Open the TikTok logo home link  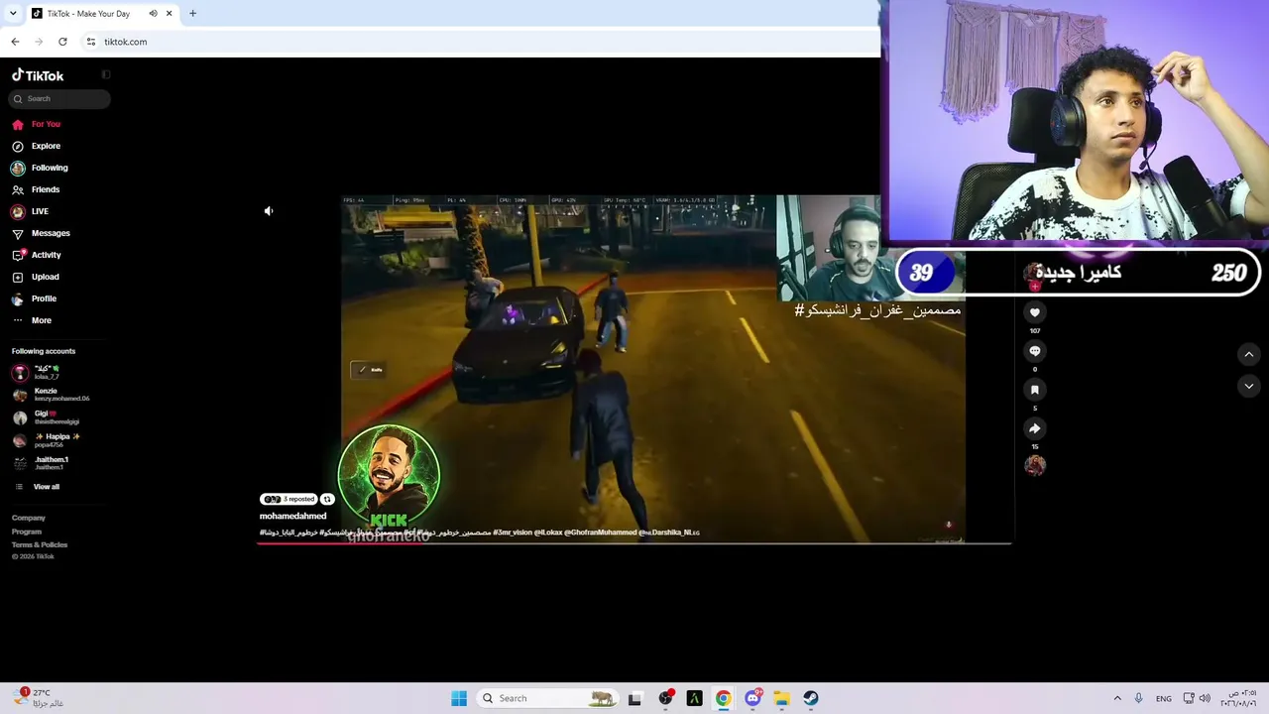click(x=38, y=75)
